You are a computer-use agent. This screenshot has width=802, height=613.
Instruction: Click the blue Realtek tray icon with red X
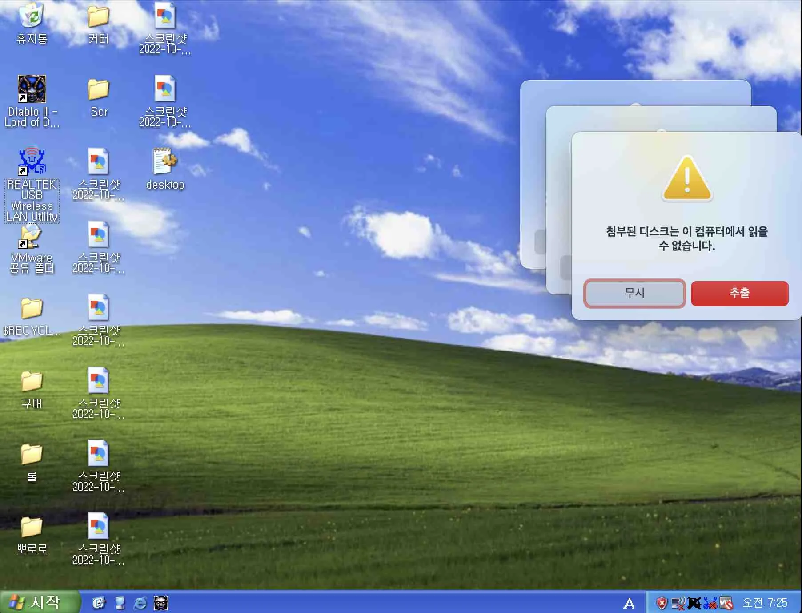click(710, 603)
